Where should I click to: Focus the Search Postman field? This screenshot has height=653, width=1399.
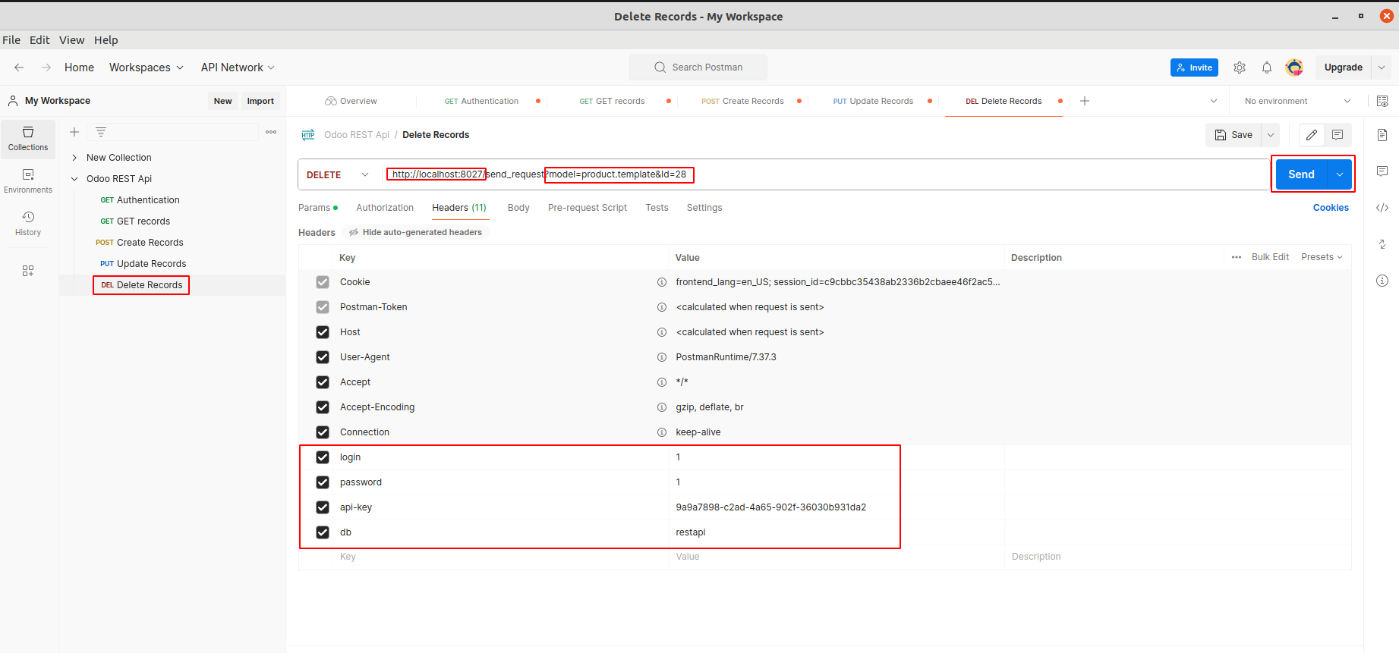[x=698, y=67]
